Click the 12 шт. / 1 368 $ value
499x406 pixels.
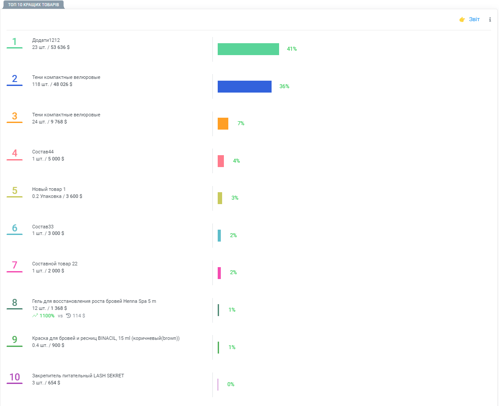(x=49, y=308)
